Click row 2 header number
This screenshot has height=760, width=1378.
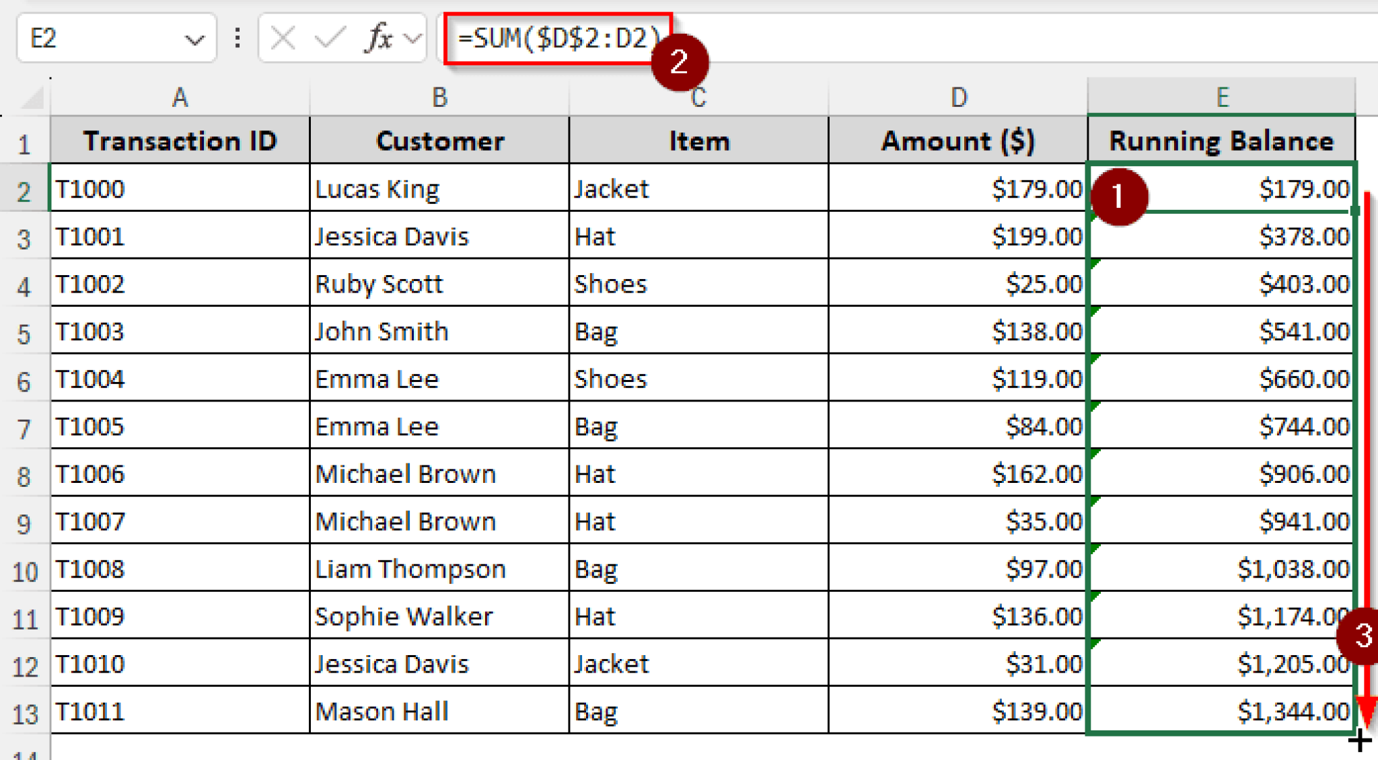26,189
